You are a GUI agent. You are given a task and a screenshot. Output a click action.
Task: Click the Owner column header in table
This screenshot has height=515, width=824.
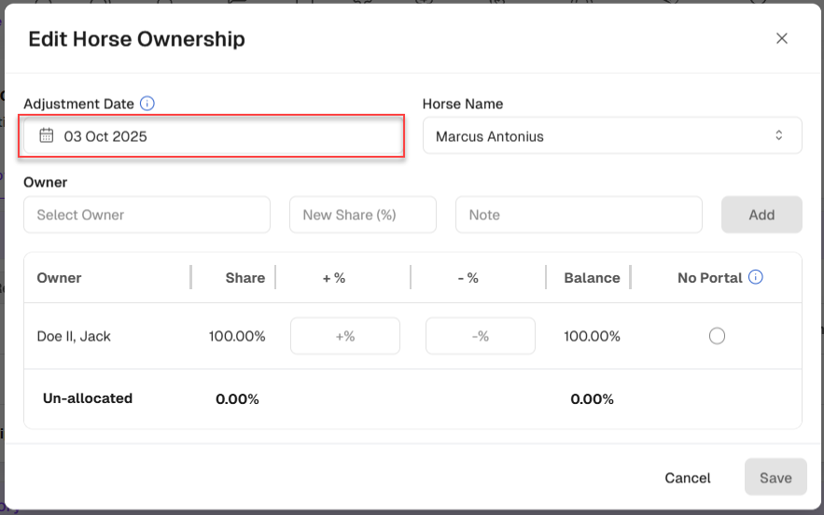(59, 278)
